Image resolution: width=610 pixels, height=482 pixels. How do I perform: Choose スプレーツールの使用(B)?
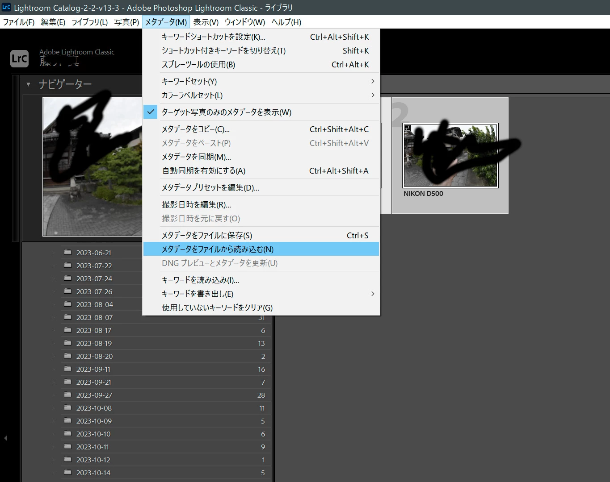click(261, 65)
